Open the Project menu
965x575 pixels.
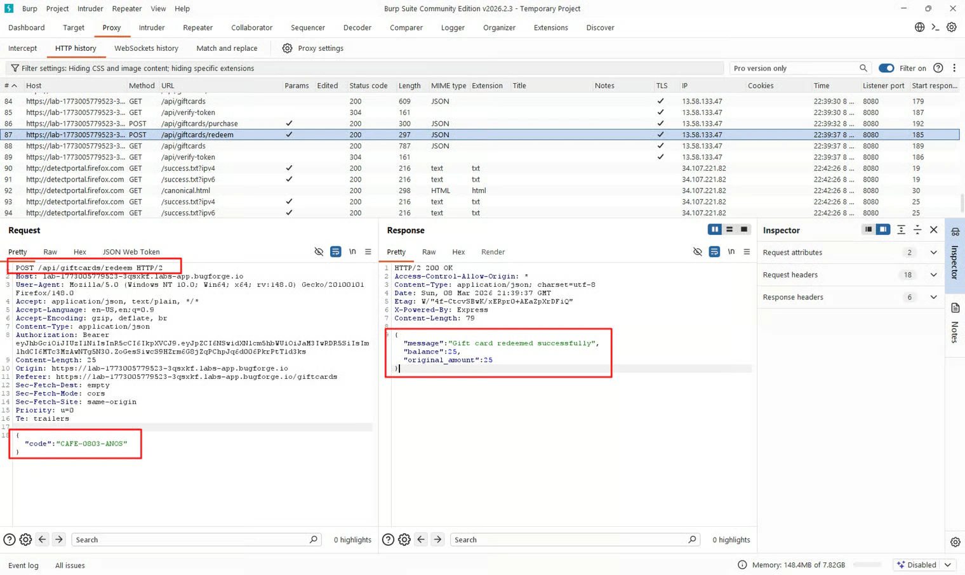pyautogui.click(x=57, y=8)
